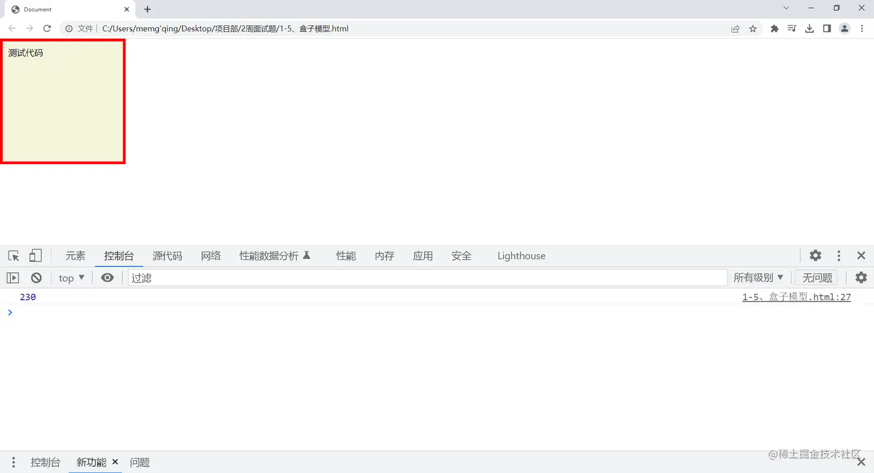The width and height of the screenshot is (874, 473).
Task: Click the address bar URL
Action: pos(225,28)
